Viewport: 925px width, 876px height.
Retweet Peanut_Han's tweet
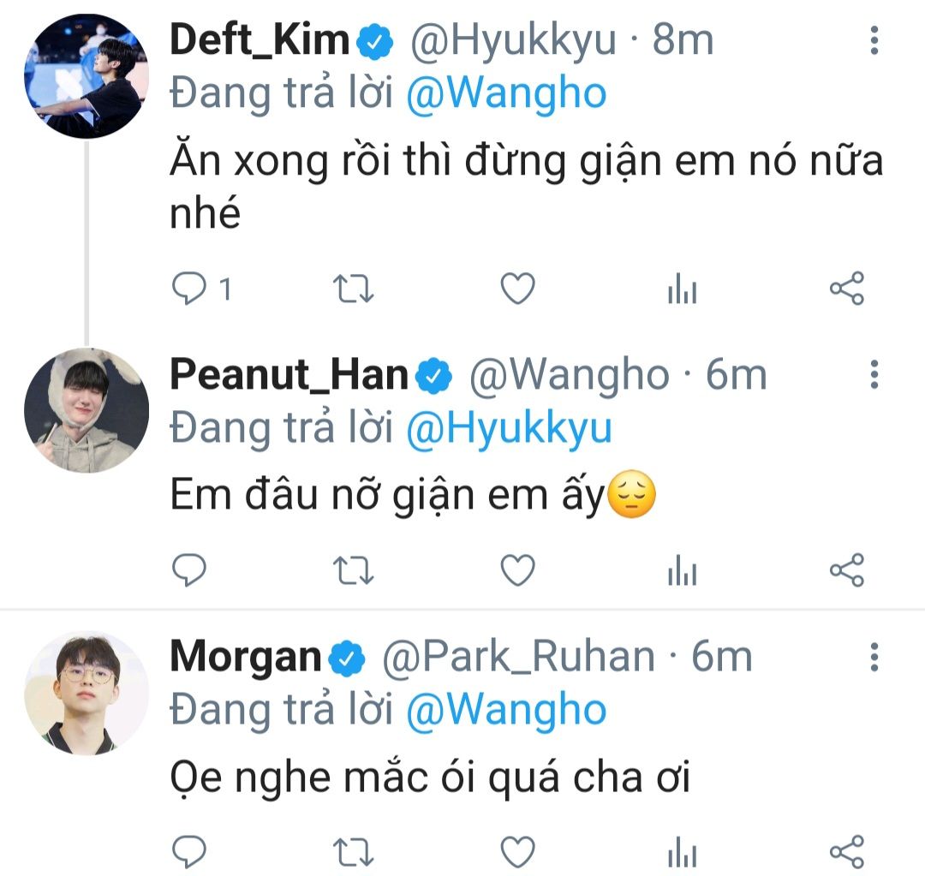pos(352,569)
